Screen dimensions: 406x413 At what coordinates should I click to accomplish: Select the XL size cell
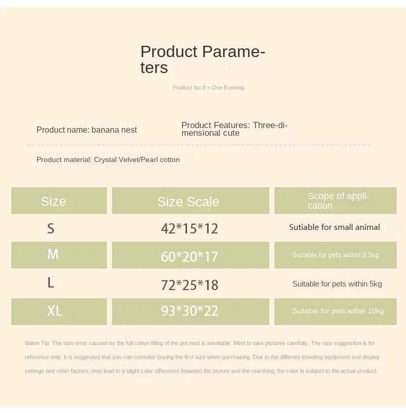coord(54,311)
